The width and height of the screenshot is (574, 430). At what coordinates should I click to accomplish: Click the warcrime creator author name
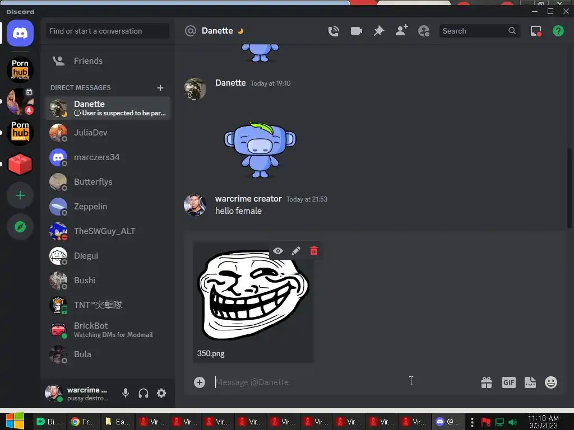(248, 199)
